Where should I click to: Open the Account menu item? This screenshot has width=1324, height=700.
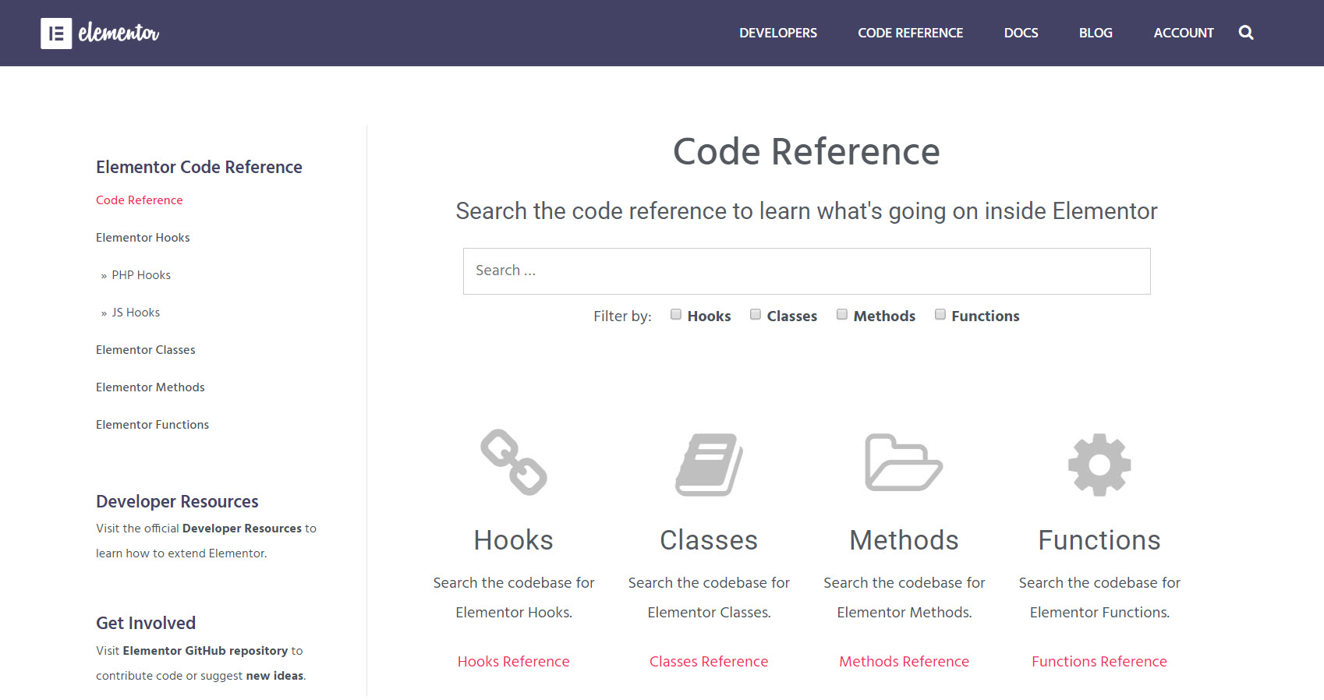coord(1184,33)
